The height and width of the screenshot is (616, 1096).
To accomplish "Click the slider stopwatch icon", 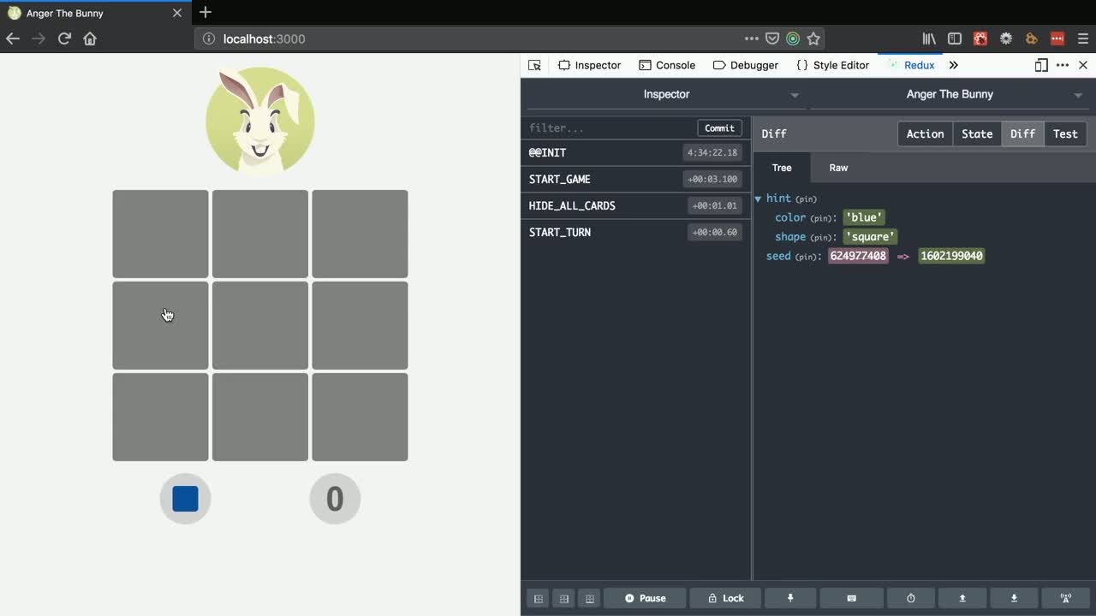I will click(x=911, y=598).
